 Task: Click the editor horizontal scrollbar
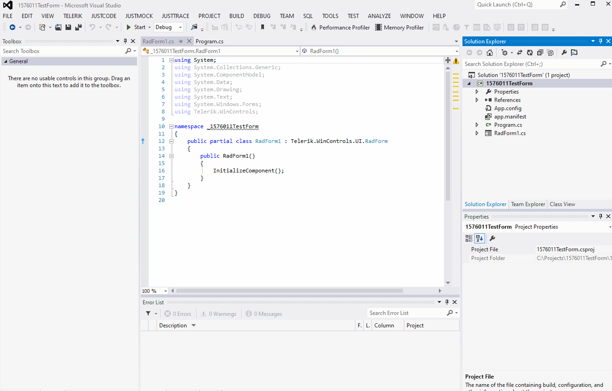[289, 291]
